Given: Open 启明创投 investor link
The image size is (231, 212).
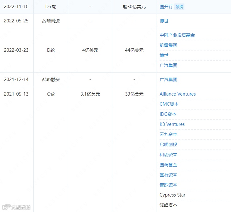Looking at the screenshot, I should tap(168, 144).
